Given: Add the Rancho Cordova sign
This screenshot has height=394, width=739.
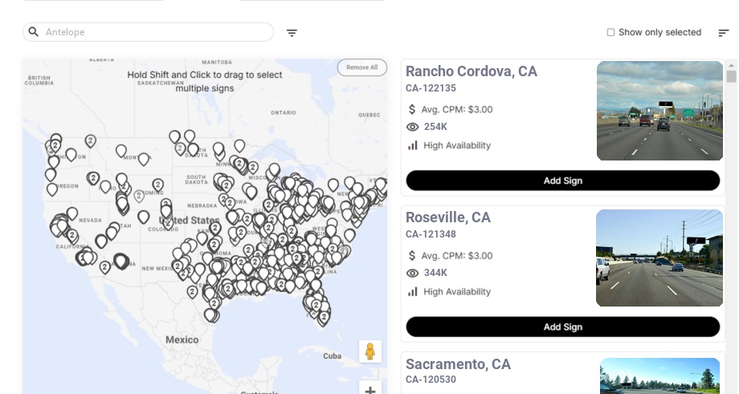Looking at the screenshot, I should [562, 181].
